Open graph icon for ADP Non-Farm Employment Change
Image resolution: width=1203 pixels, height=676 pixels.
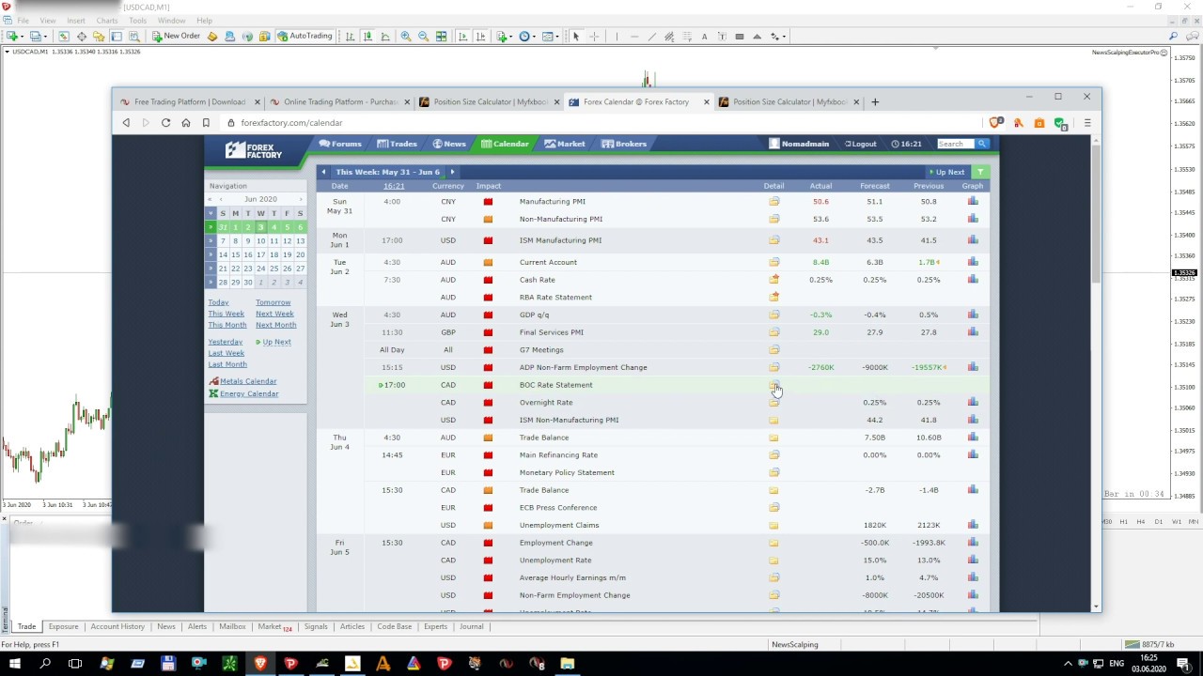coord(973,367)
